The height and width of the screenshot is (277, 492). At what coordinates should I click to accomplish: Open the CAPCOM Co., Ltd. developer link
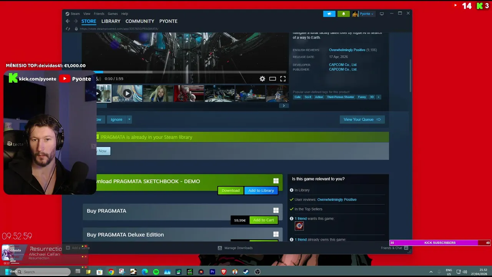click(343, 65)
